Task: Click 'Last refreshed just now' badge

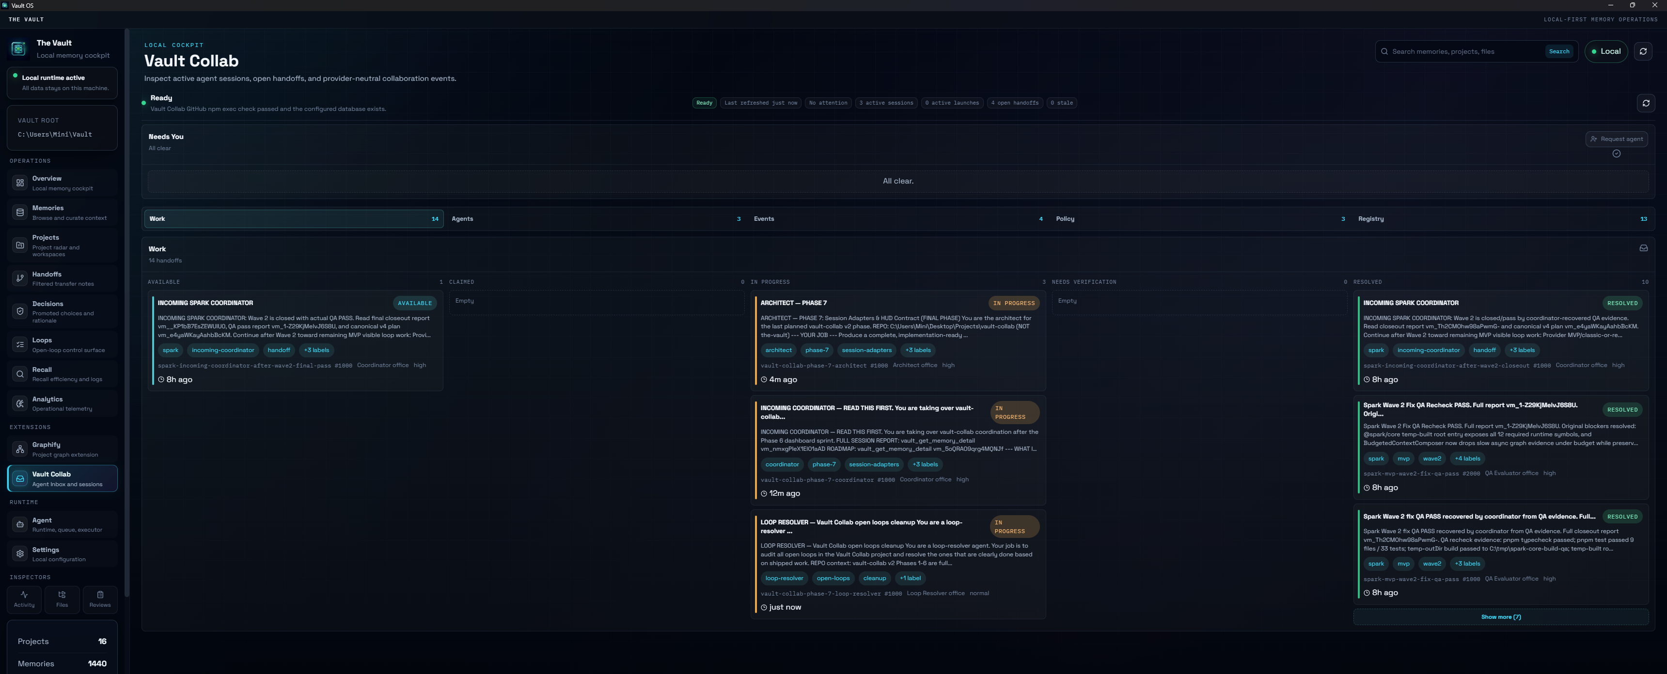Action: click(760, 103)
